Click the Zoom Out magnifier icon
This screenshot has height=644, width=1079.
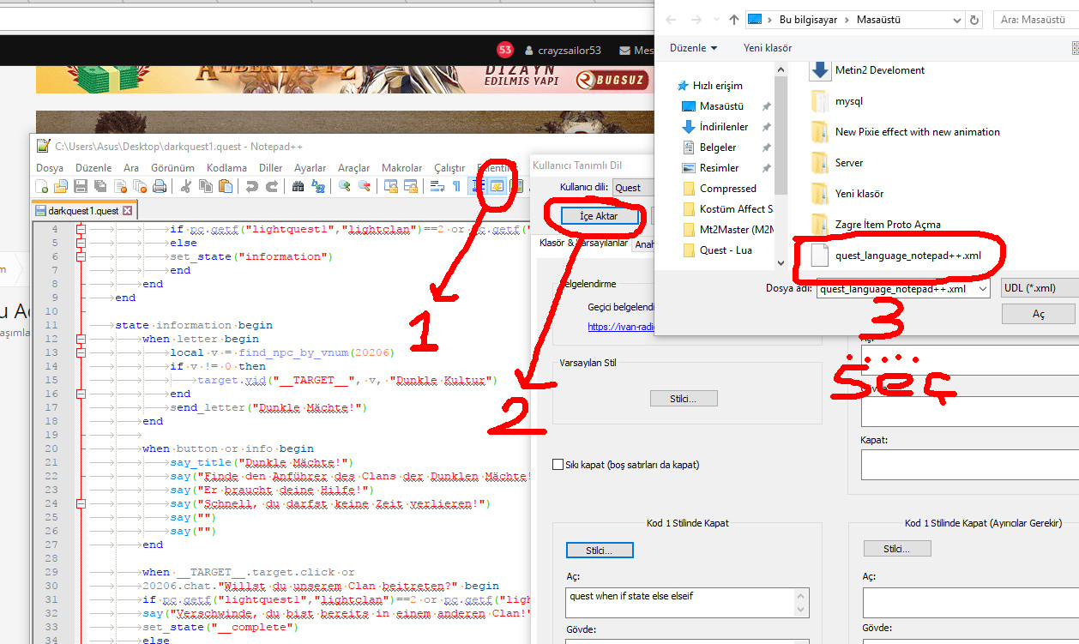point(364,186)
